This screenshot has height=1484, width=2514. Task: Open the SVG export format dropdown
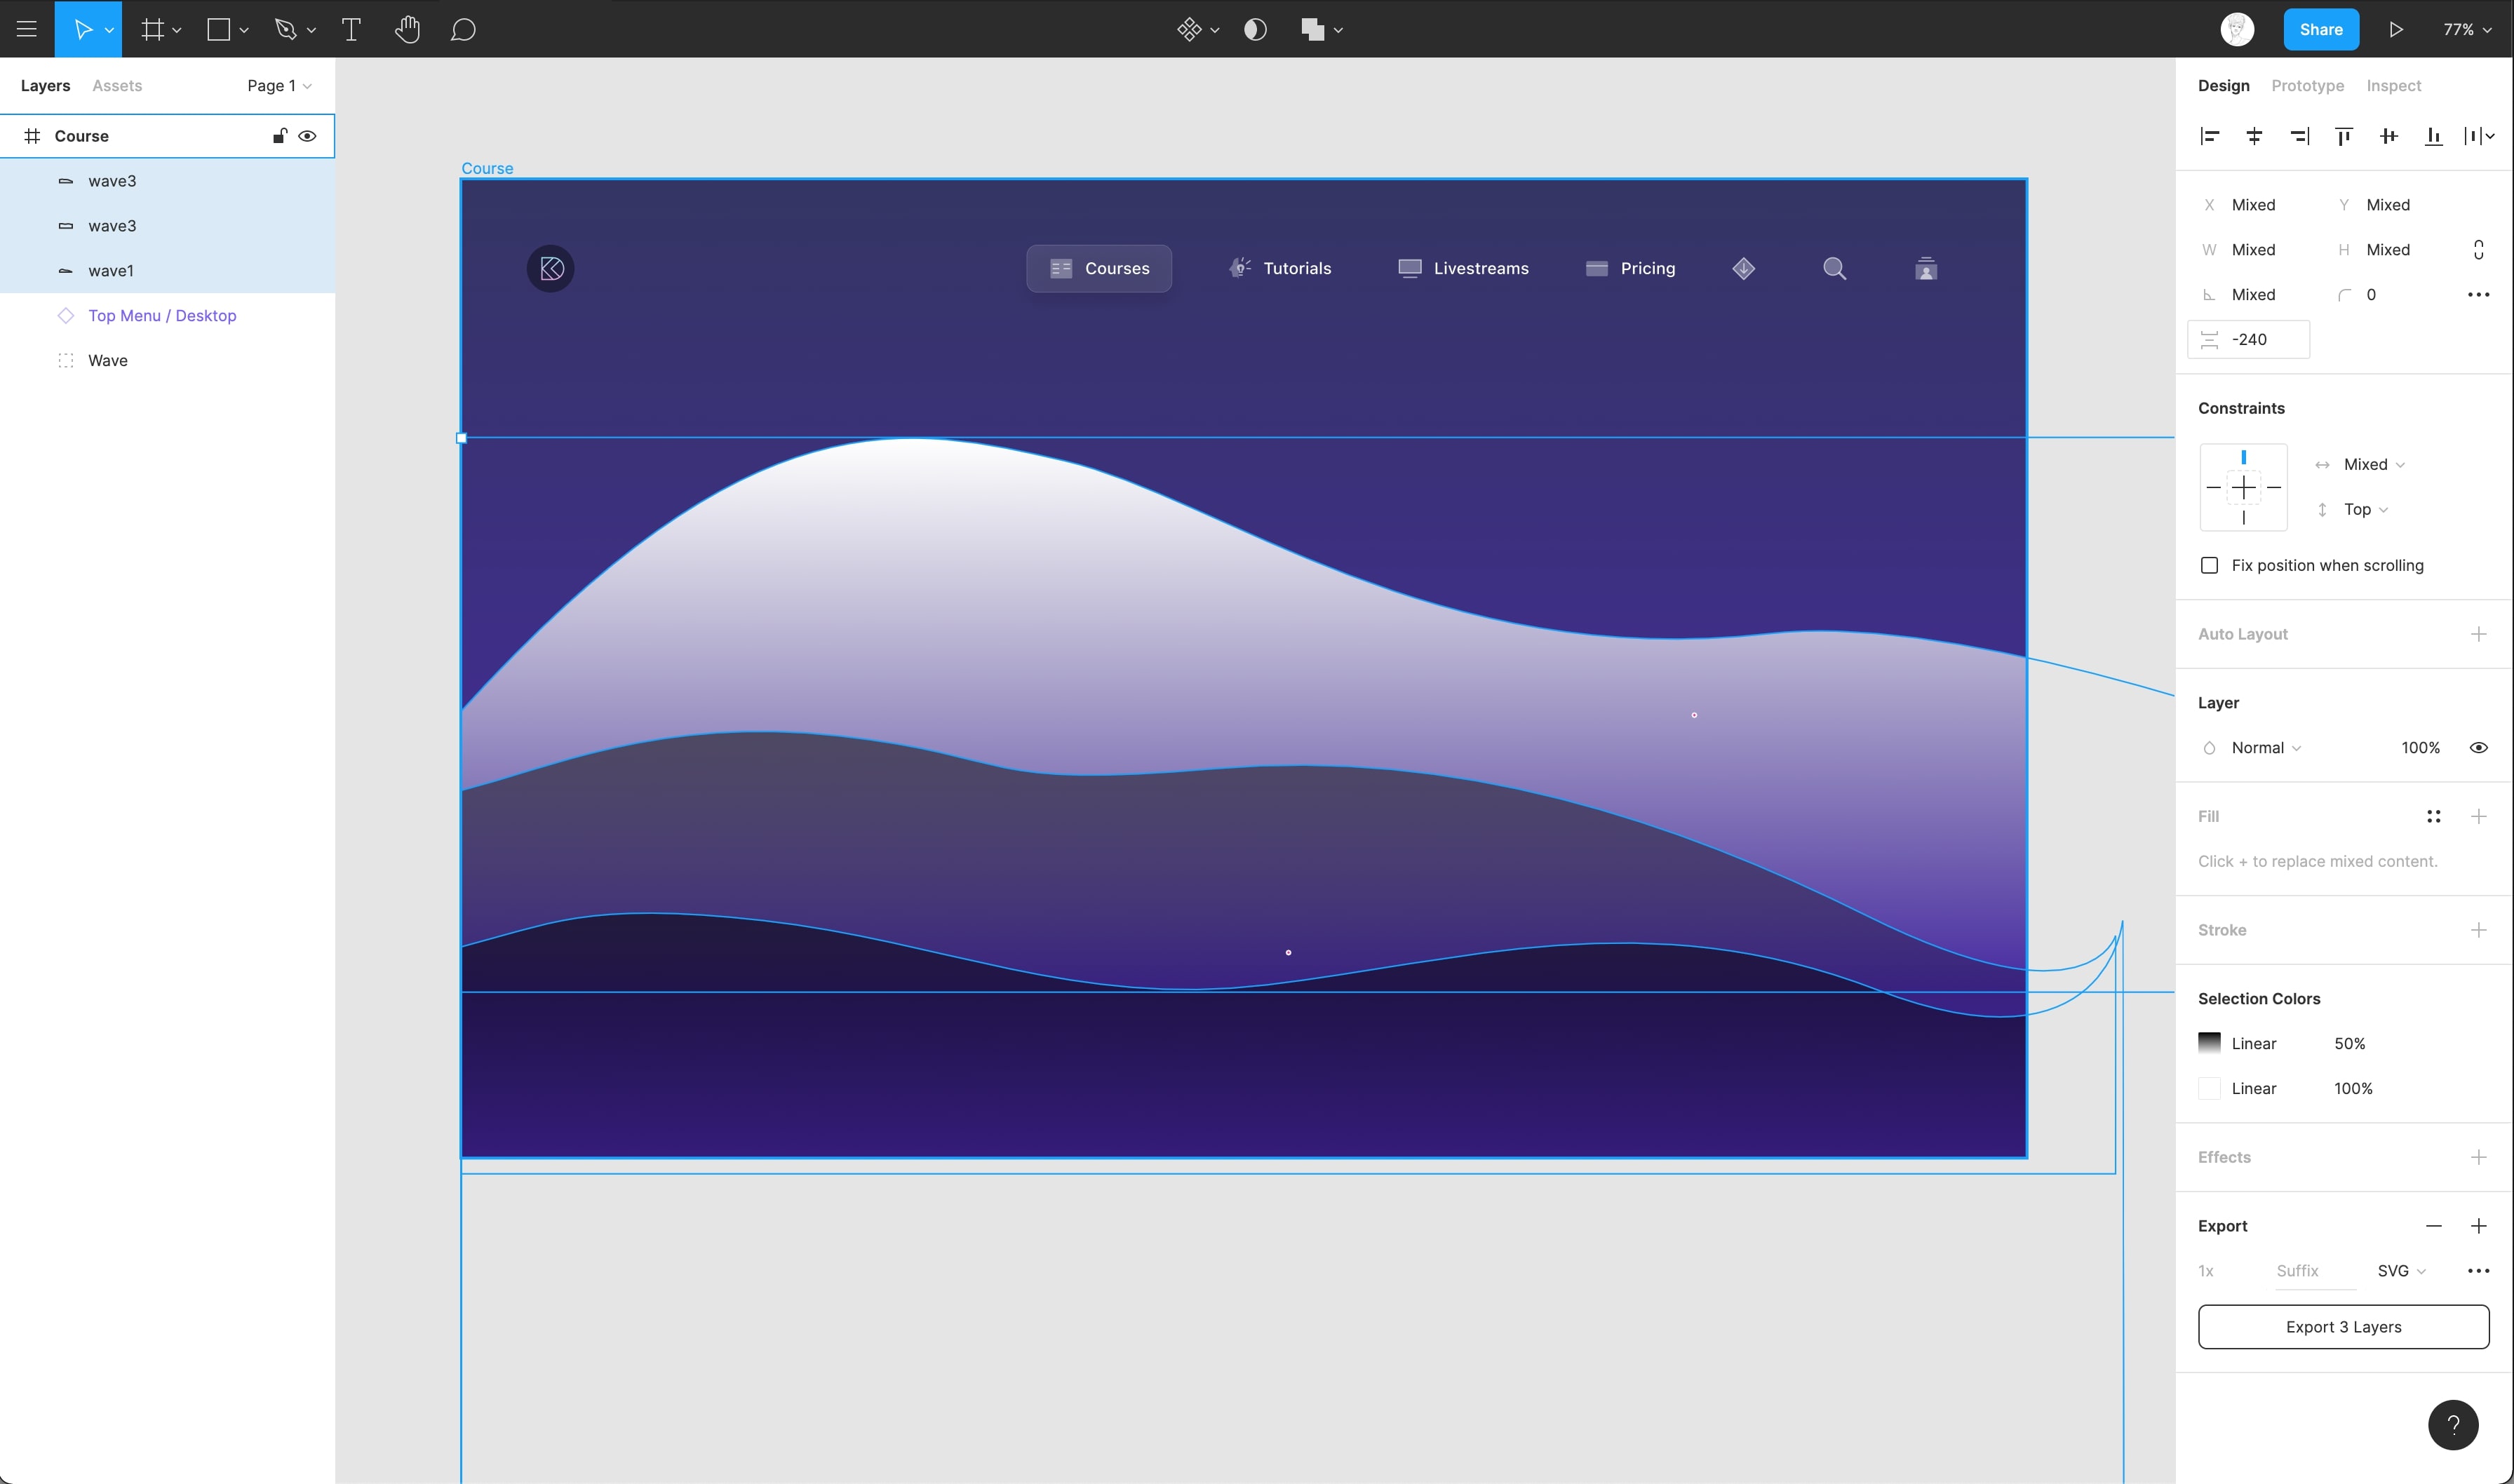click(2401, 1271)
